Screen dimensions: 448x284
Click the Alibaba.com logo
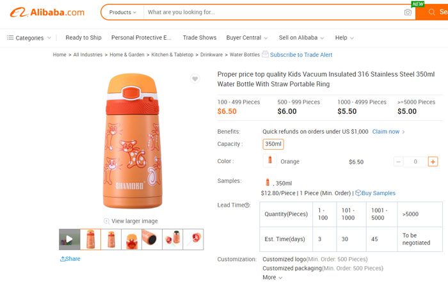(48, 12)
